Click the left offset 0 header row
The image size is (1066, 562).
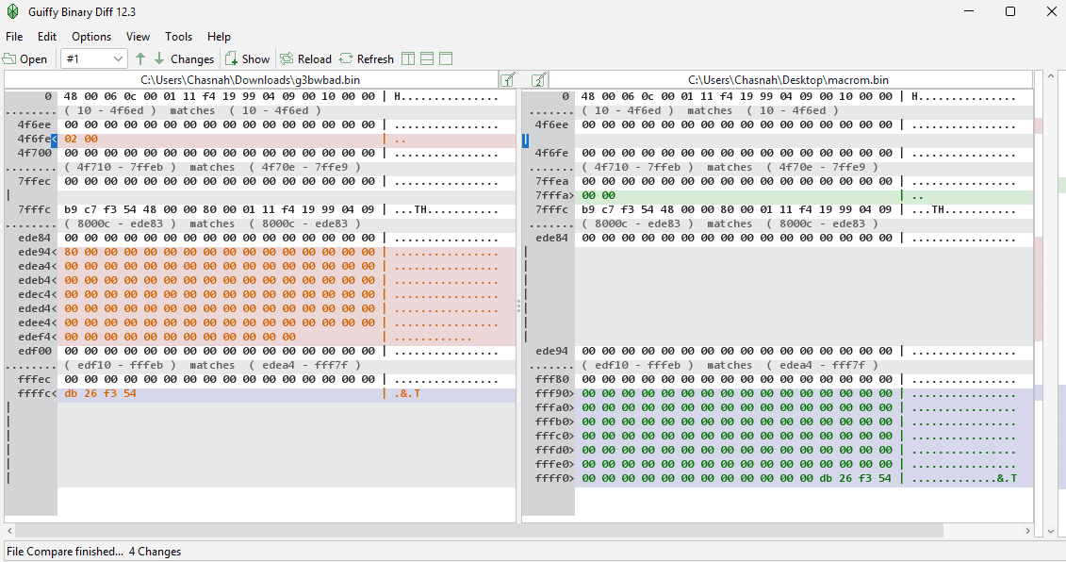[x=287, y=96]
